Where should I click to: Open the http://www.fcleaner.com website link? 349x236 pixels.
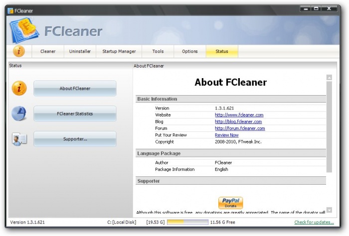click(x=239, y=115)
